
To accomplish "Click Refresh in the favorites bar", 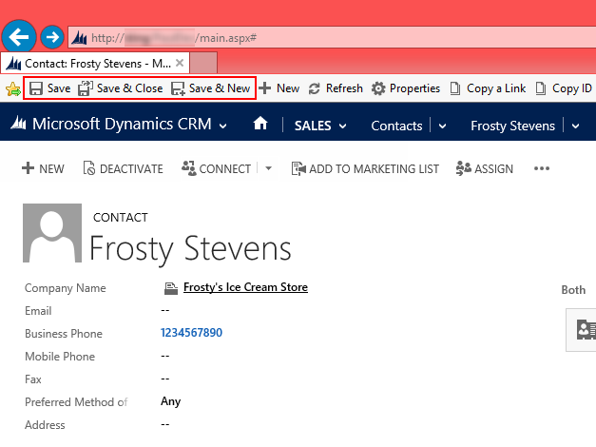I will 335,88.
